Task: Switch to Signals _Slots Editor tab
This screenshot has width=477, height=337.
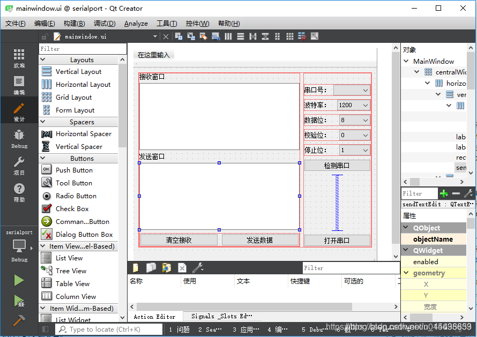Action: coord(221,316)
